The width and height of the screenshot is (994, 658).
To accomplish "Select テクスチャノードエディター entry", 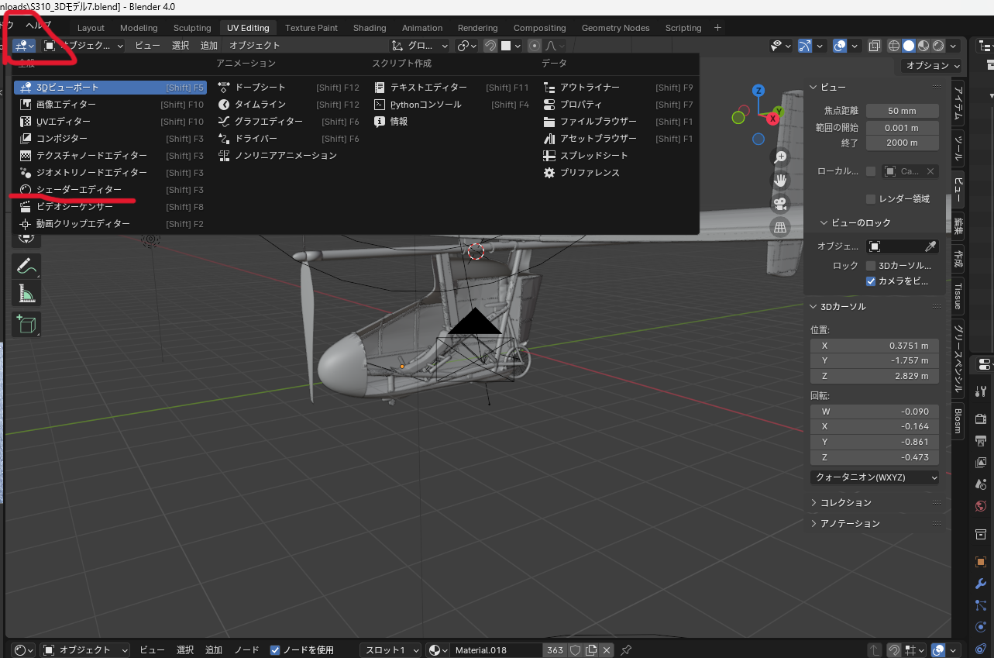I will pyautogui.click(x=109, y=156).
